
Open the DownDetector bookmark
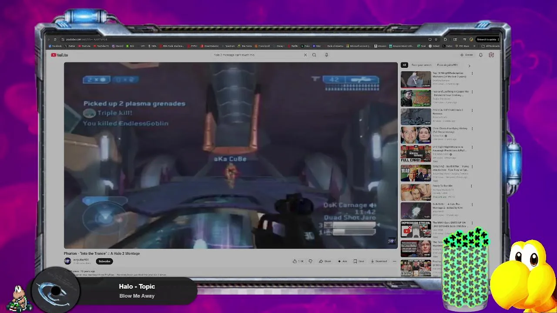coord(210,46)
